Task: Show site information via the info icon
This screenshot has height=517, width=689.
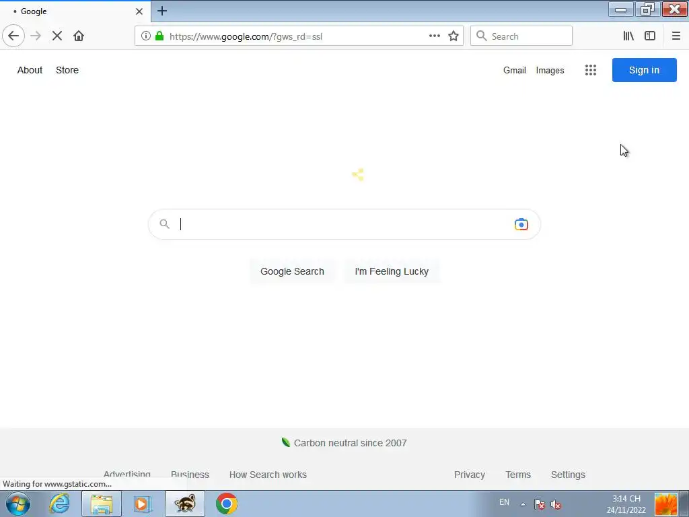Action: [145, 36]
